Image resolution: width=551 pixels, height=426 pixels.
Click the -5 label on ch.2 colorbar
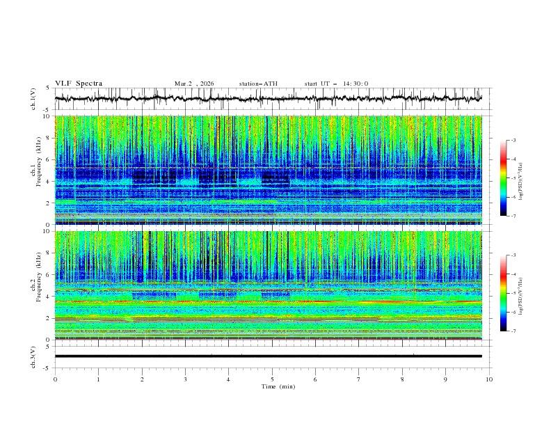tap(513, 293)
